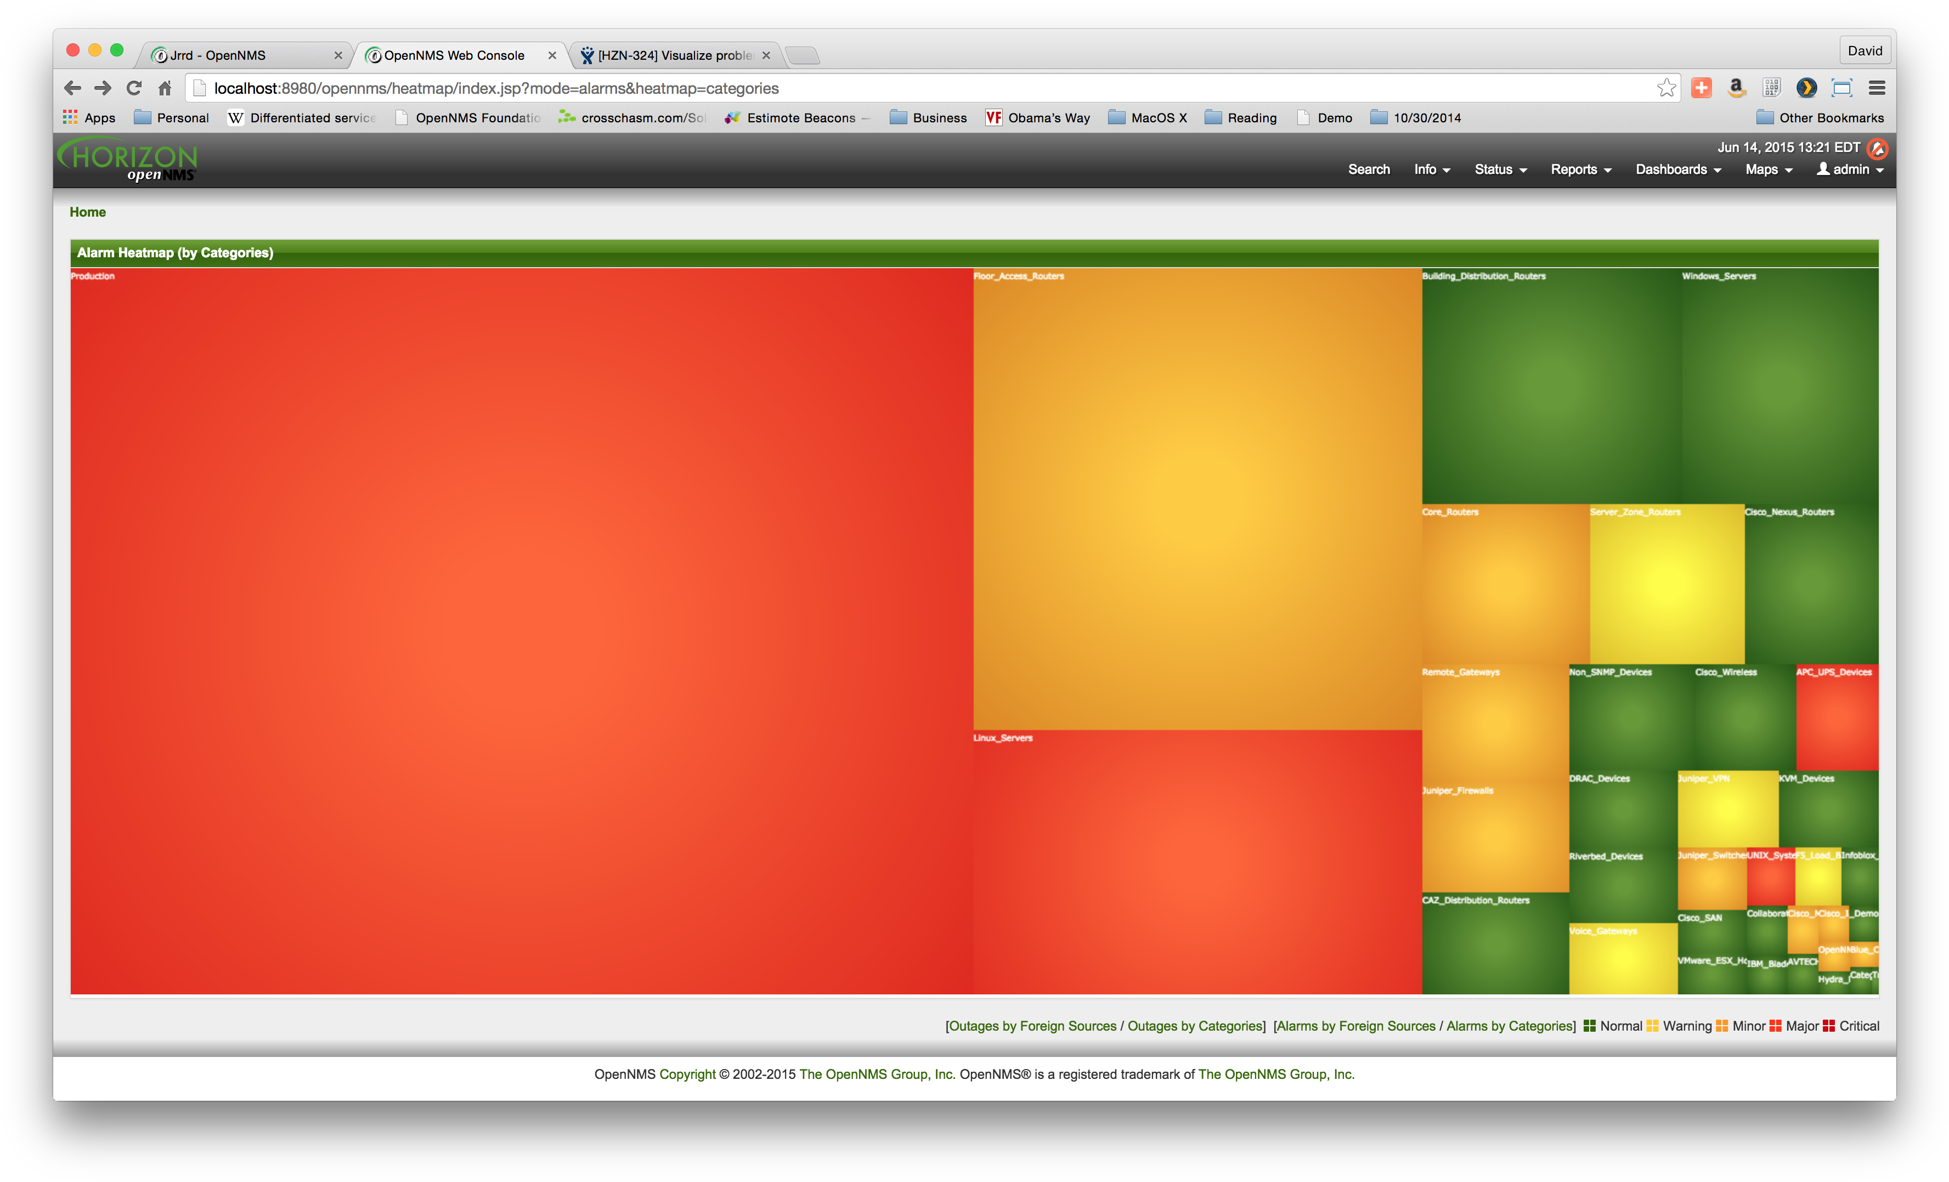Open the admin user dropdown
1949x1182 pixels.
click(1850, 169)
